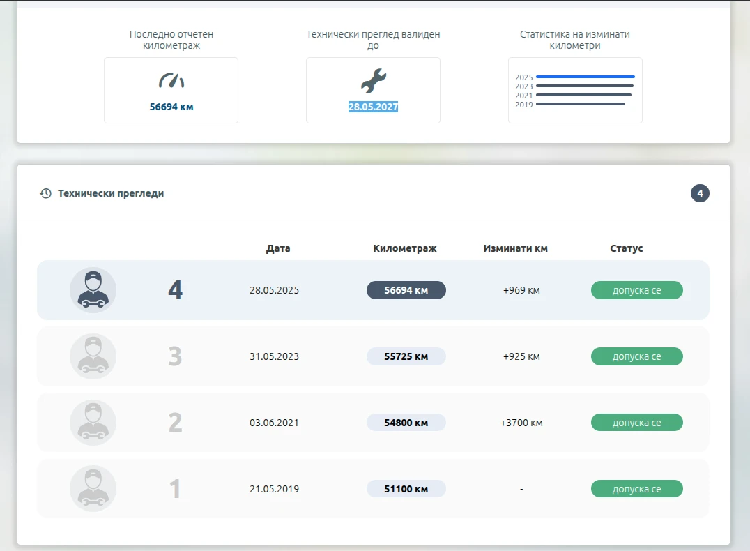The width and height of the screenshot is (750, 551).
Task: Click the wrench technical inspection icon
Action: click(x=373, y=80)
